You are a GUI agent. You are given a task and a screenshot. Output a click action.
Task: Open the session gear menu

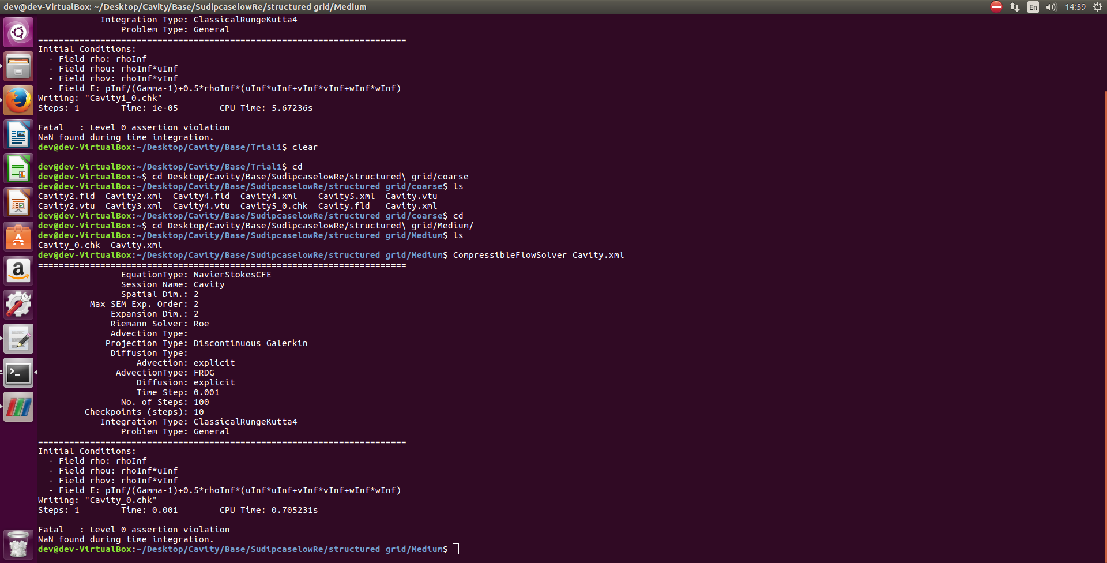[1097, 7]
